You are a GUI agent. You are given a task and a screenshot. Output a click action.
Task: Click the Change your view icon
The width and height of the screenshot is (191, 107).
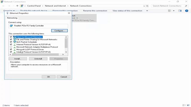170,11
